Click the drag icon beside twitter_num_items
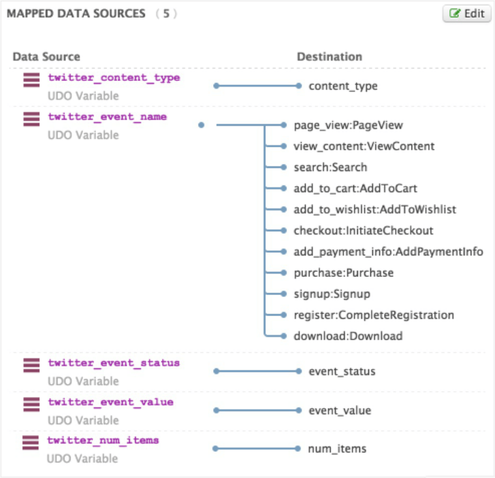This screenshot has height=478, width=495. coord(31,443)
